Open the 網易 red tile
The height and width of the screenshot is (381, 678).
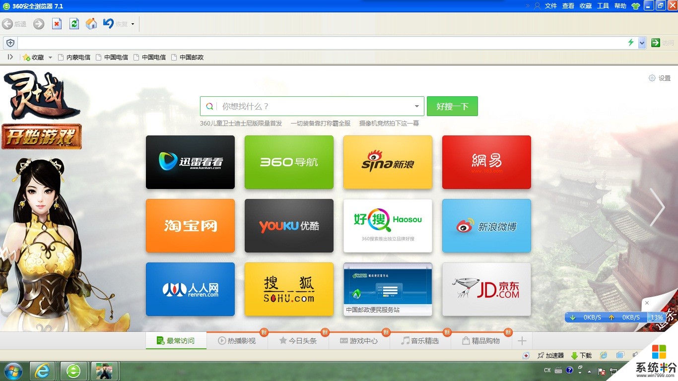(x=486, y=162)
